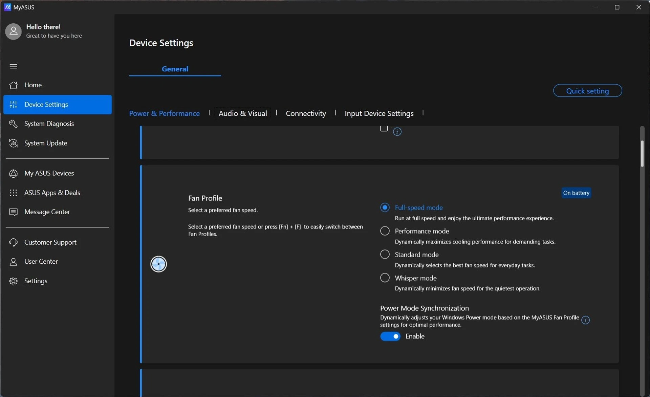This screenshot has height=397, width=650.
Task: Open Customer Support page
Action: [x=57, y=243]
